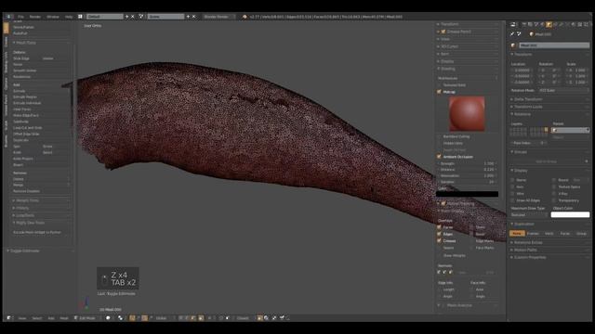Open the Help menu

pos(69,17)
